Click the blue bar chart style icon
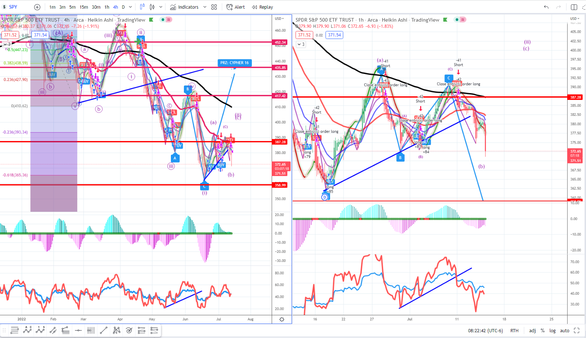586x338 pixels. coord(142,7)
